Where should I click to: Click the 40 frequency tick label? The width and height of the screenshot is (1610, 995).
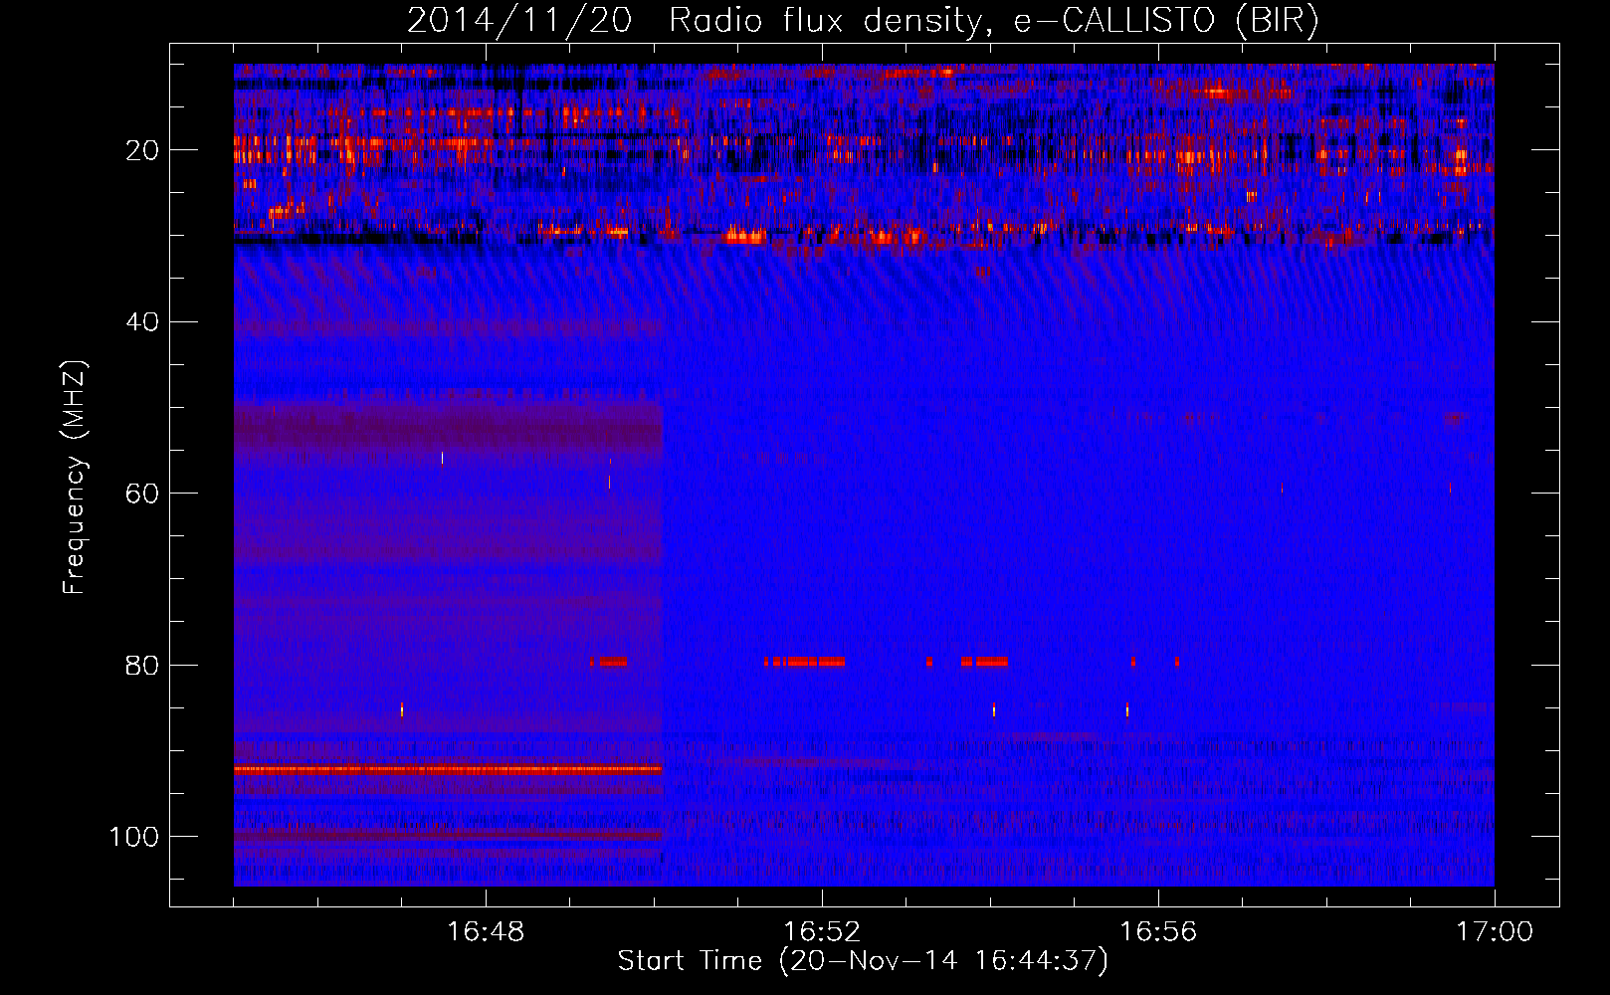point(142,322)
